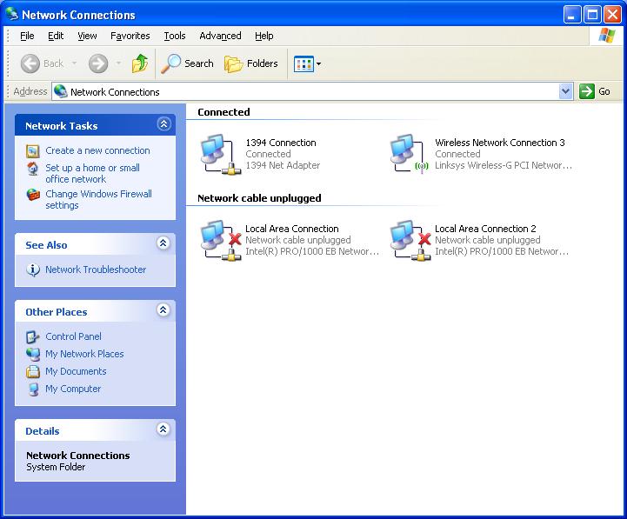
Task: Click the Create a new connection icon
Action: click(x=33, y=151)
